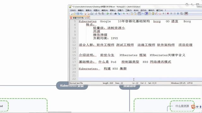Open the 窗口(W) menu
This screenshot has height=113, width=202.
[x=159, y=10]
